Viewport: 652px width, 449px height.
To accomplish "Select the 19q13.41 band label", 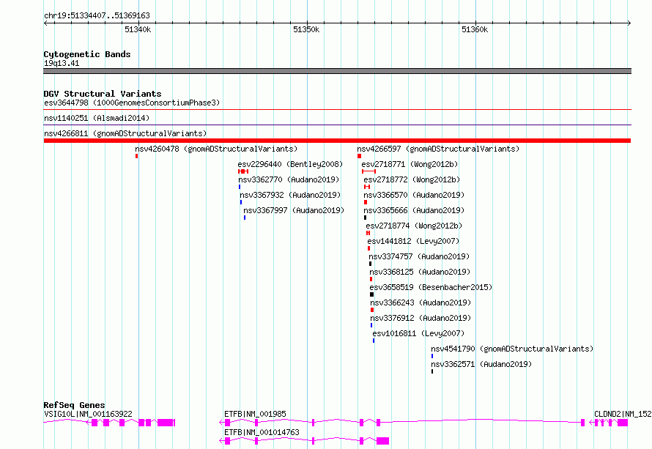I will [x=62, y=63].
